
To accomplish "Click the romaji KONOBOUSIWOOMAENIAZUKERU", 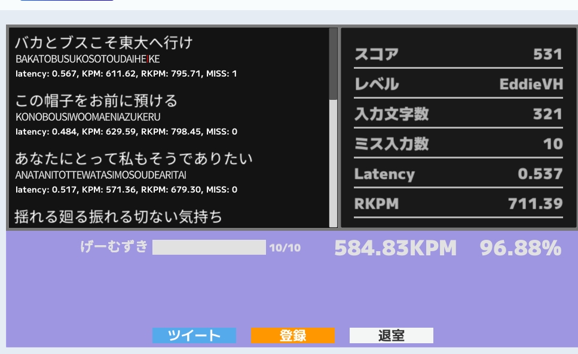I will [88, 117].
